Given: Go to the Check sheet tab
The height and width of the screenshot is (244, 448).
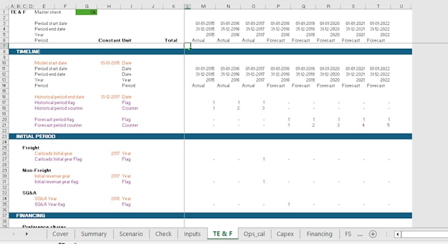Looking at the screenshot, I should point(163,233).
